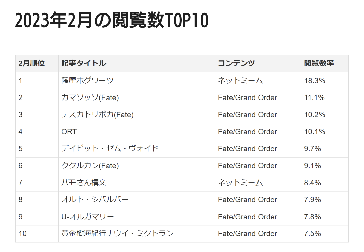Open the オルト・シバルバー entry
The height and width of the screenshot is (252, 364).
(95, 200)
